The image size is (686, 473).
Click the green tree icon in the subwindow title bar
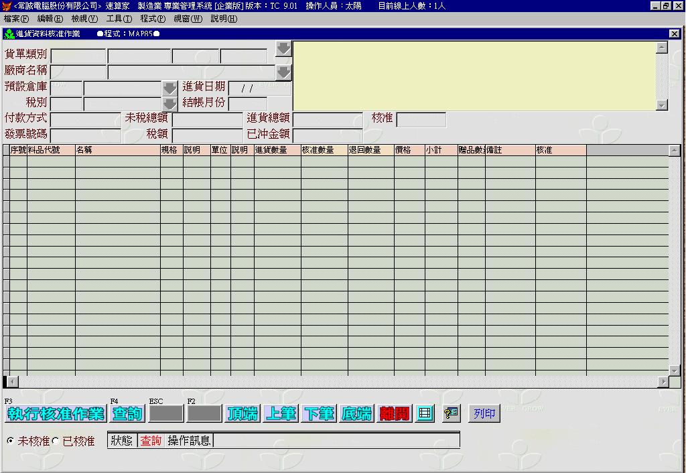point(9,33)
